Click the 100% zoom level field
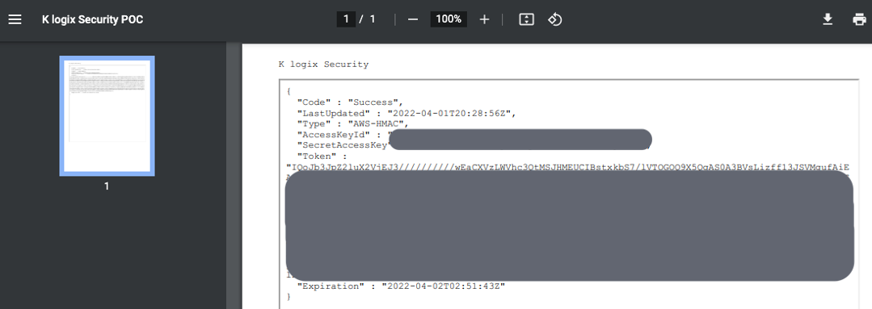This screenshot has height=309, width=872. click(x=449, y=19)
